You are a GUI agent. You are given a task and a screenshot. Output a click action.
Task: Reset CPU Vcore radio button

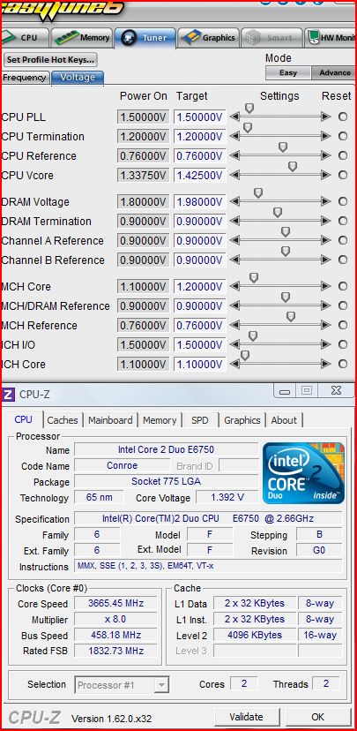[x=343, y=176]
